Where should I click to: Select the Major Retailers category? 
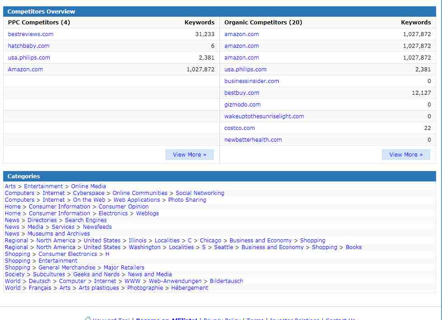tap(124, 268)
